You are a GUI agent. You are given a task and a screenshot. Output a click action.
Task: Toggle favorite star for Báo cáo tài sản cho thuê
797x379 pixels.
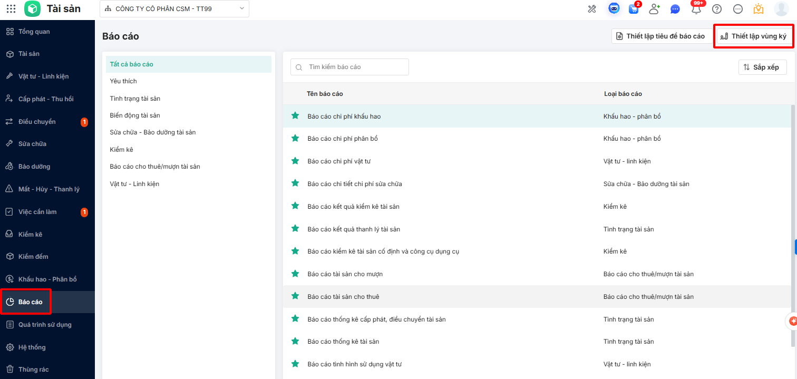[295, 296]
